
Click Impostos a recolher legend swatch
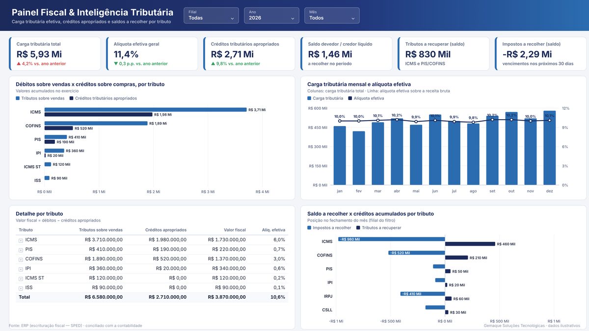click(309, 228)
